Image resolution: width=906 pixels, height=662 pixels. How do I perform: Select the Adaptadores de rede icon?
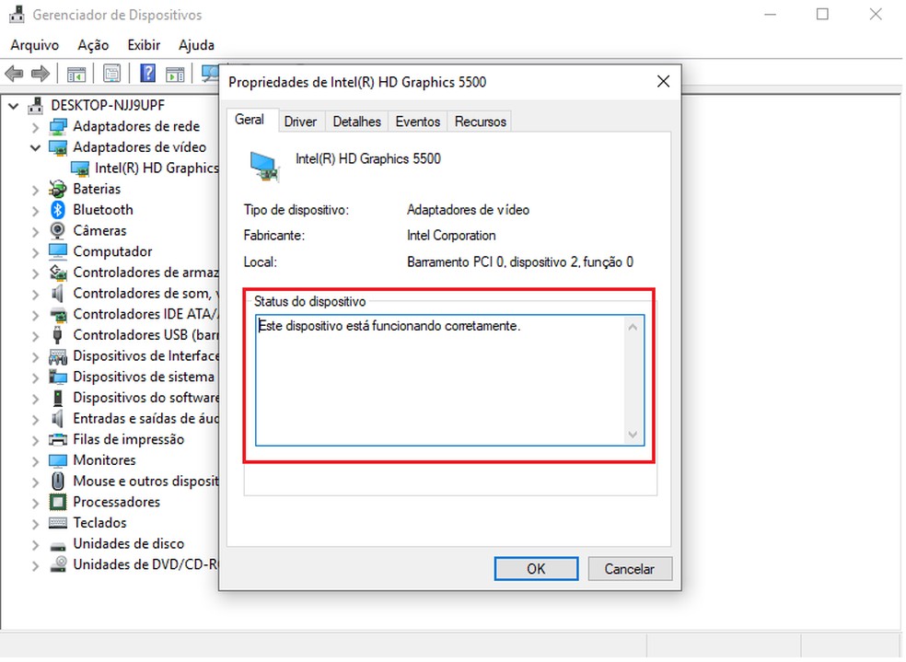pyautogui.click(x=58, y=126)
